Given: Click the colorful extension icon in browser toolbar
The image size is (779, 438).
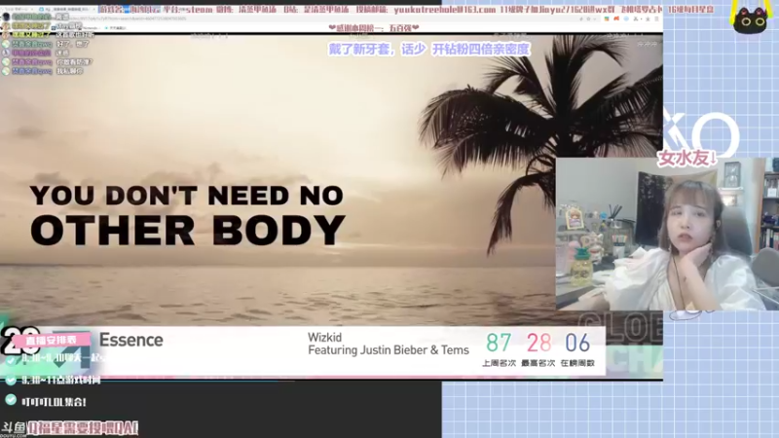Looking at the screenshot, I should (x=607, y=18).
